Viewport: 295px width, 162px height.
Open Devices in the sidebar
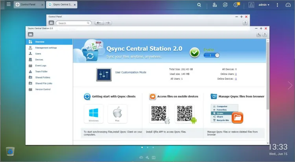39,60
